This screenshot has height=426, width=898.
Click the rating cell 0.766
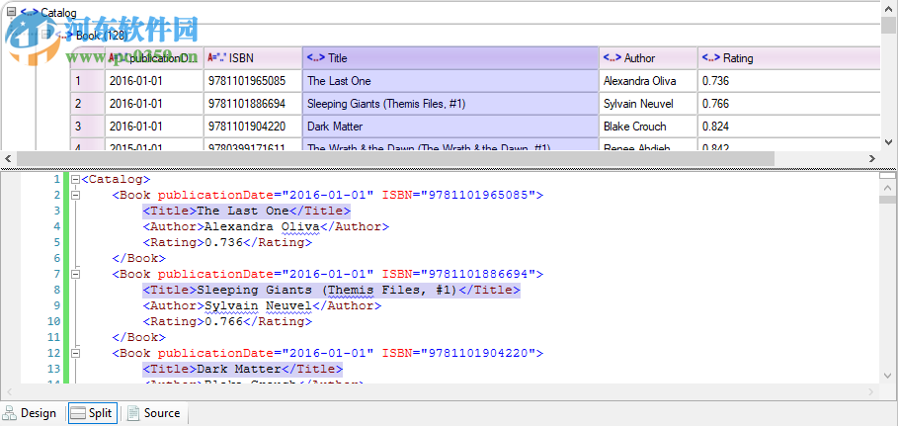(788, 104)
